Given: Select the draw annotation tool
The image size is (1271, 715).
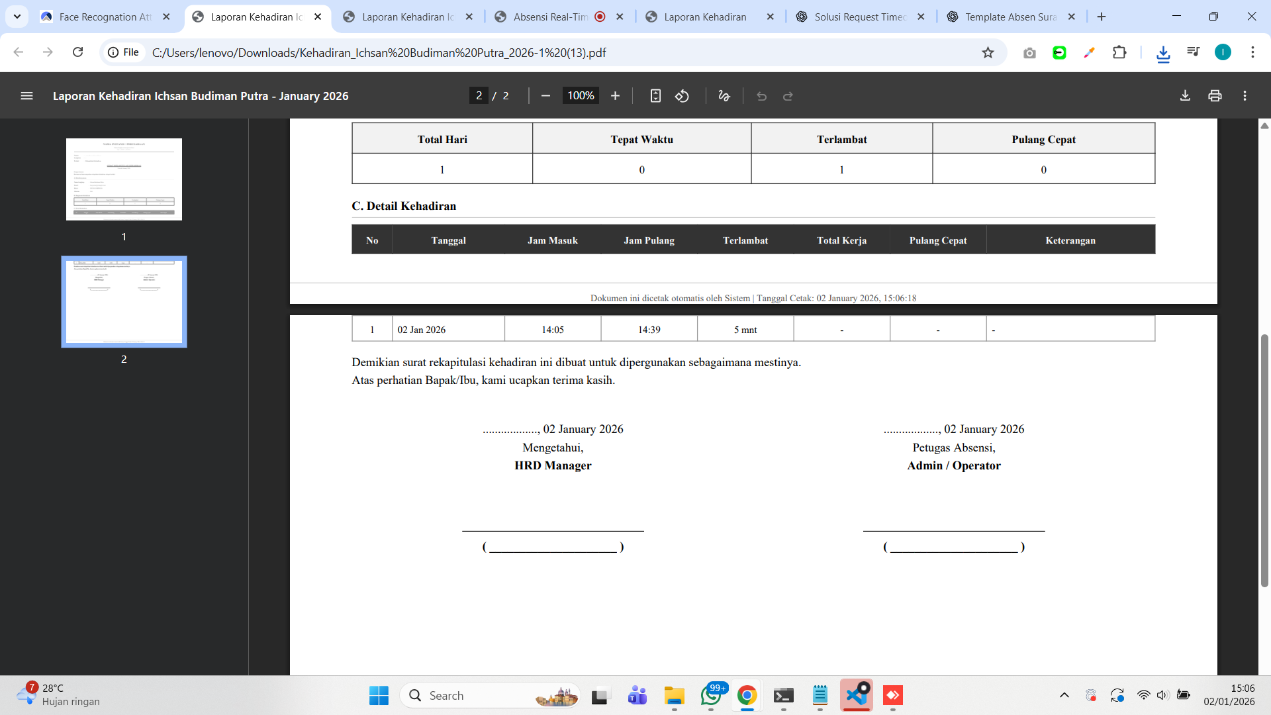Looking at the screenshot, I should pos(724,96).
